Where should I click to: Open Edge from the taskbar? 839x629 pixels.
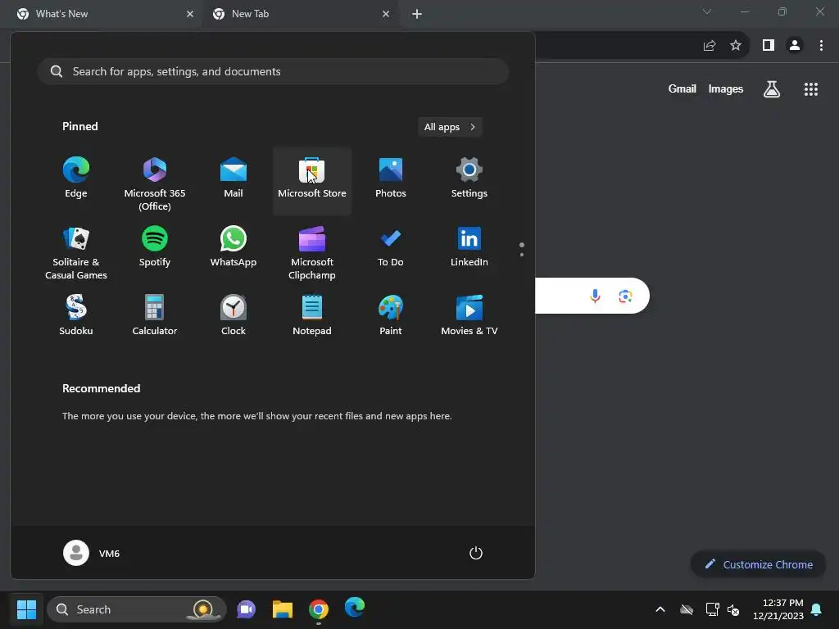point(354,609)
